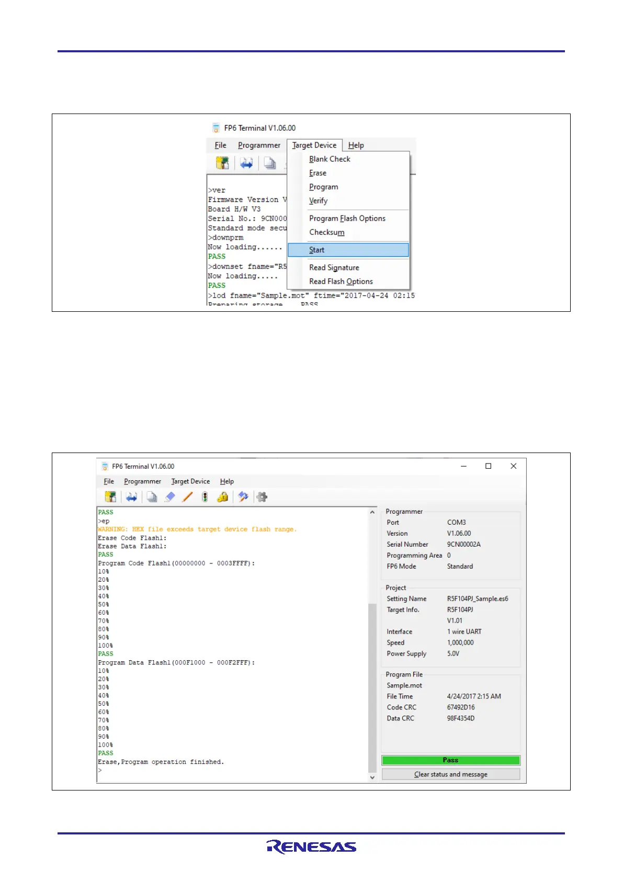Click Clear status and message button
This screenshot has width=623, height=881.
[451, 774]
